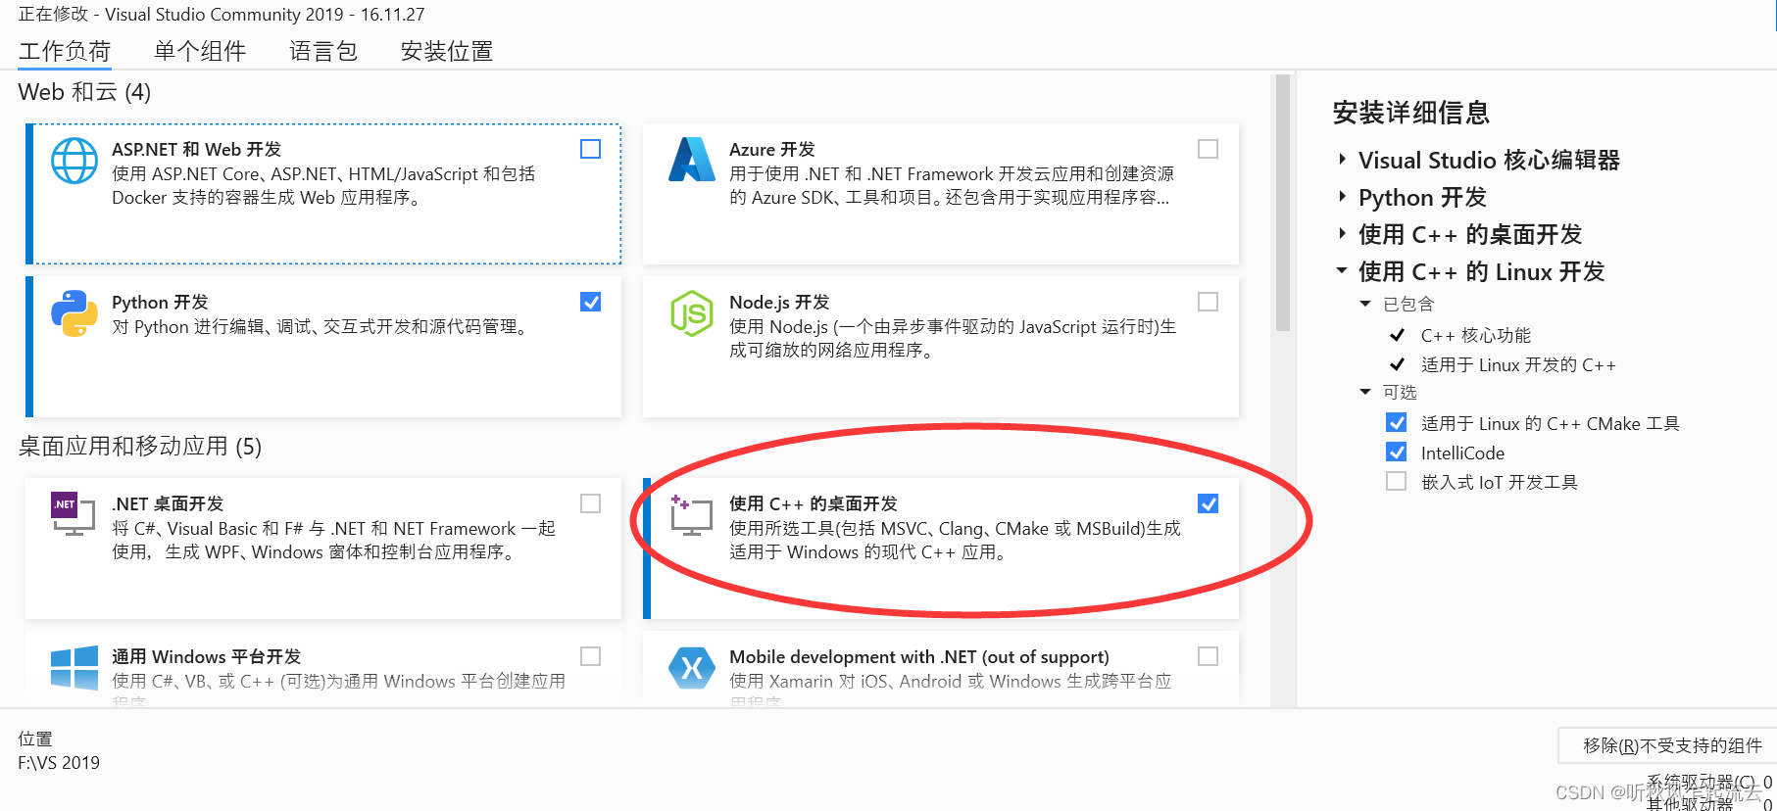The height and width of the screenshot is (811, 1777).
Task: Enable the .NET 桌面开发 workload checkbox
Action: 591,503
